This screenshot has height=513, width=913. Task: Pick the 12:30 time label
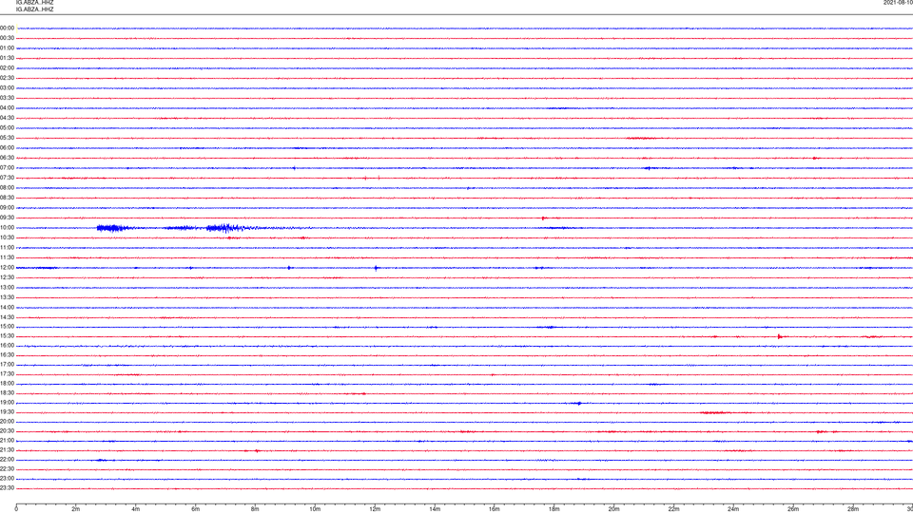7,277
